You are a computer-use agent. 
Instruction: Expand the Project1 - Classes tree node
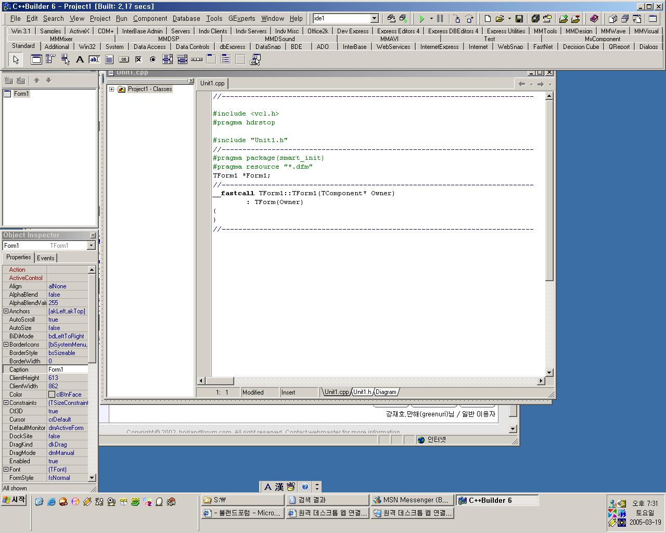112,89
